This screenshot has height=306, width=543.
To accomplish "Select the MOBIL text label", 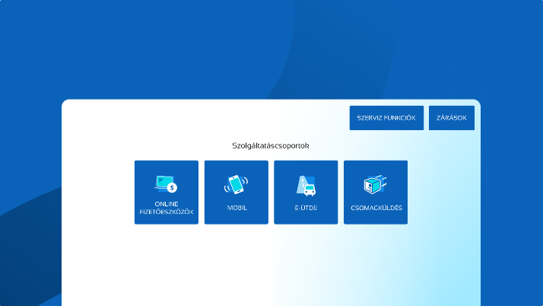I will 237,208.
